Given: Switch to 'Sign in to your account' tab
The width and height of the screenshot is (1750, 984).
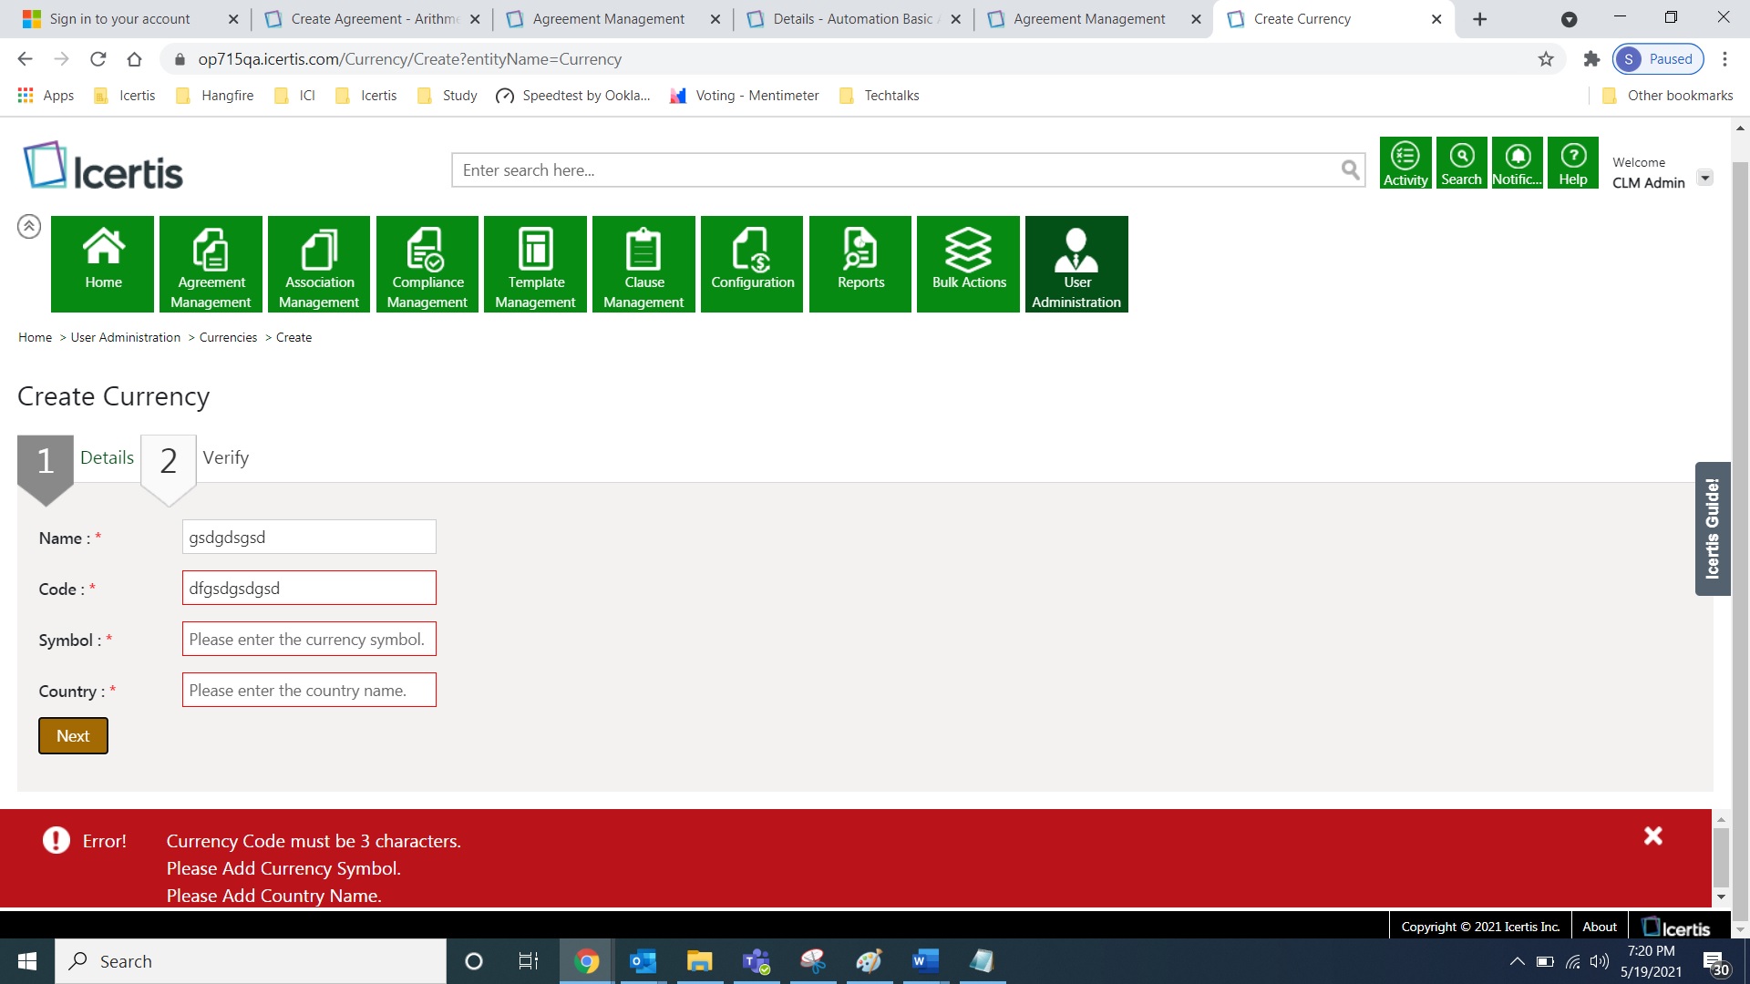Looking at the screenshot, I should pyautogui.click(x=119, y=19).
